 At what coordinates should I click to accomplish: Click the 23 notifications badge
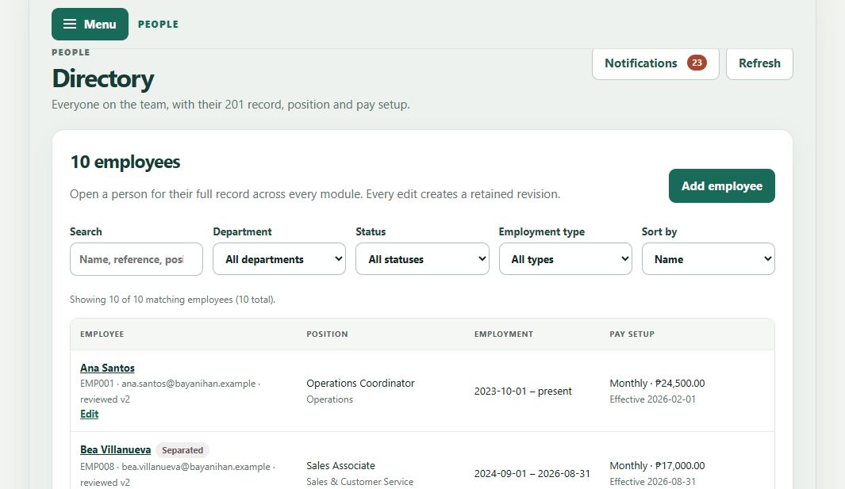(697, 63)
